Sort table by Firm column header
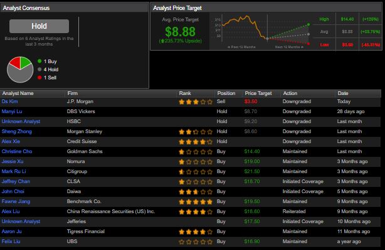This screenshot has height=250, width=385. (73, 93)
